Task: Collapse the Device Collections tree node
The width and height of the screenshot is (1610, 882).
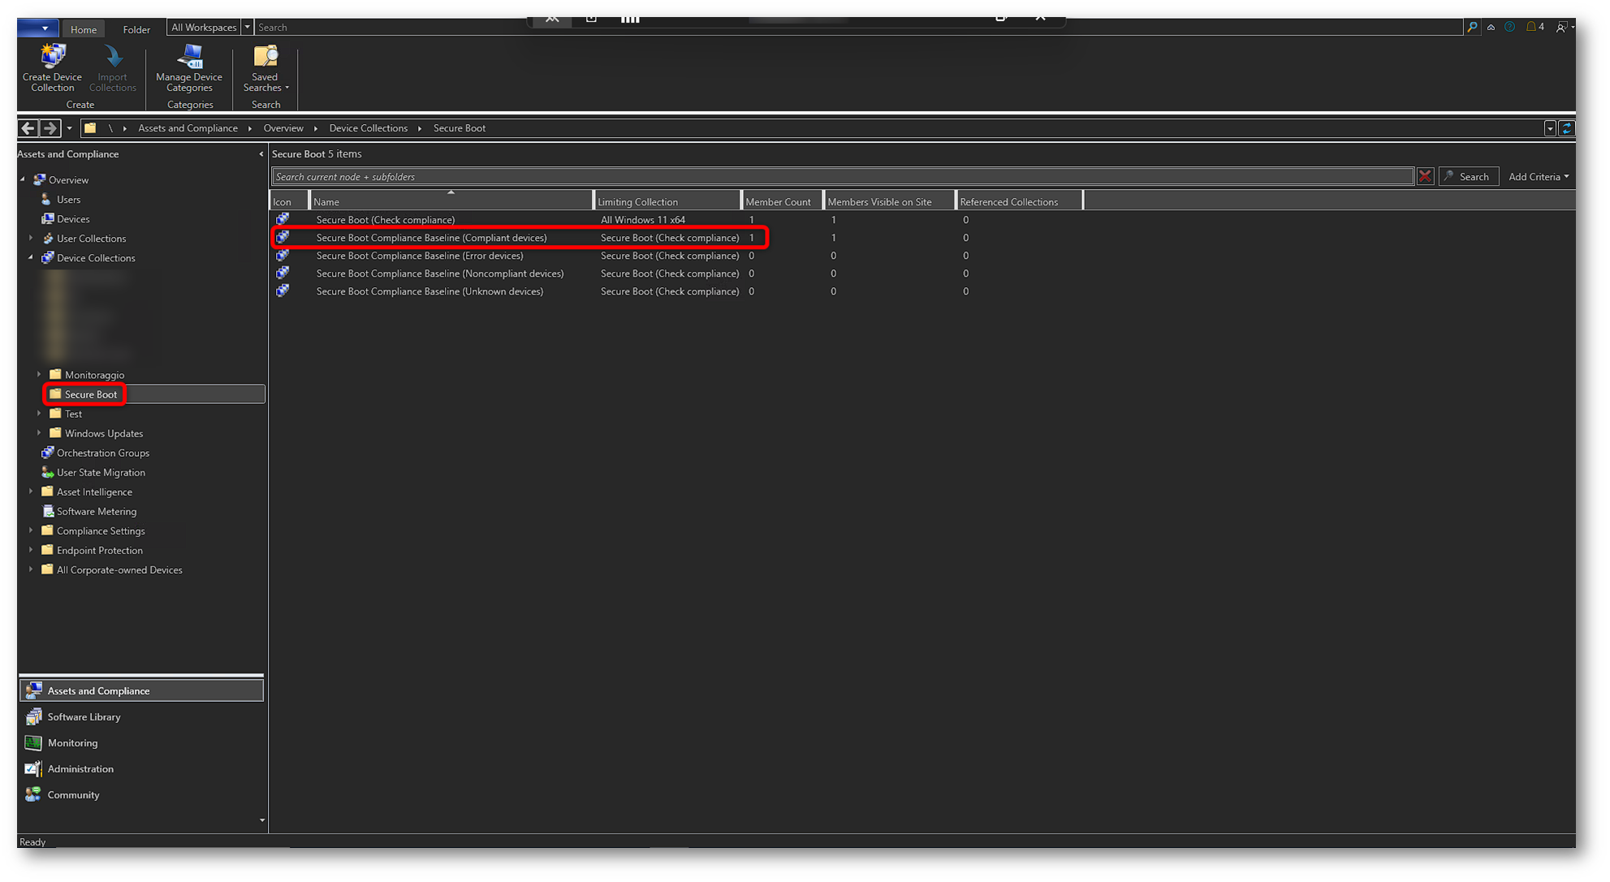Action: [x=31, y=258]
